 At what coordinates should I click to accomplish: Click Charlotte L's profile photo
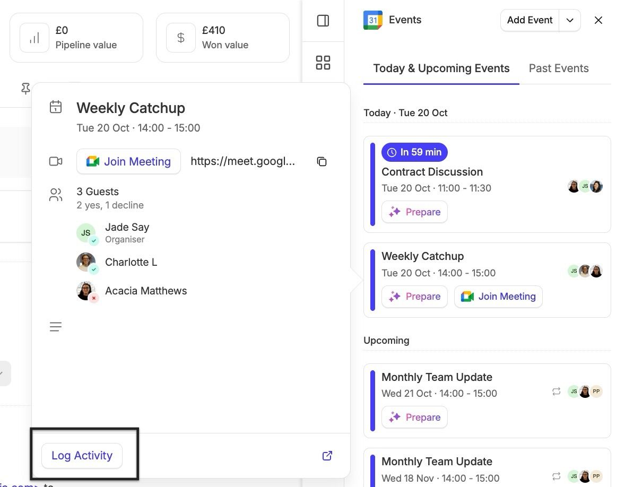coord(86,262)
